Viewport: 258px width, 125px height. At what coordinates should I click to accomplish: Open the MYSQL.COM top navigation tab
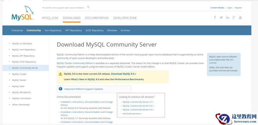click(50, 18)
